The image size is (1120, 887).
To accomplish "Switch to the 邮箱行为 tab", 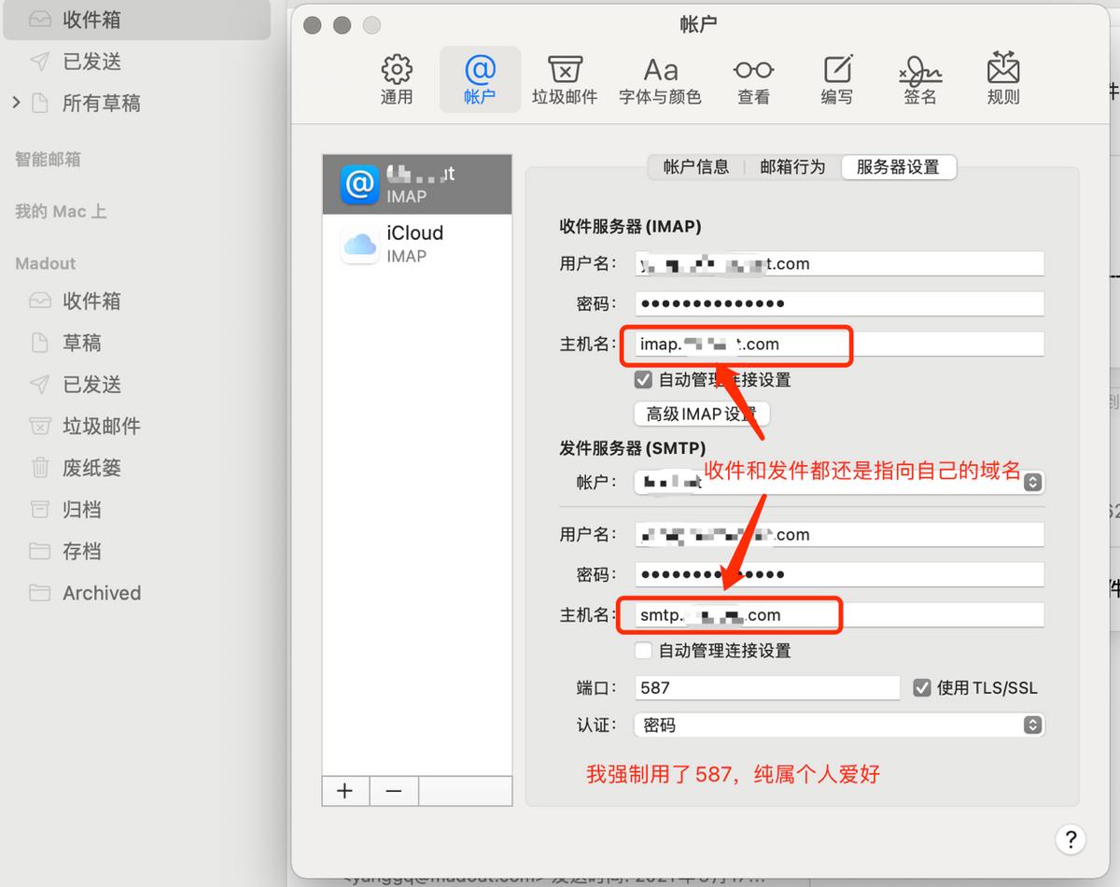I will 791,167.
